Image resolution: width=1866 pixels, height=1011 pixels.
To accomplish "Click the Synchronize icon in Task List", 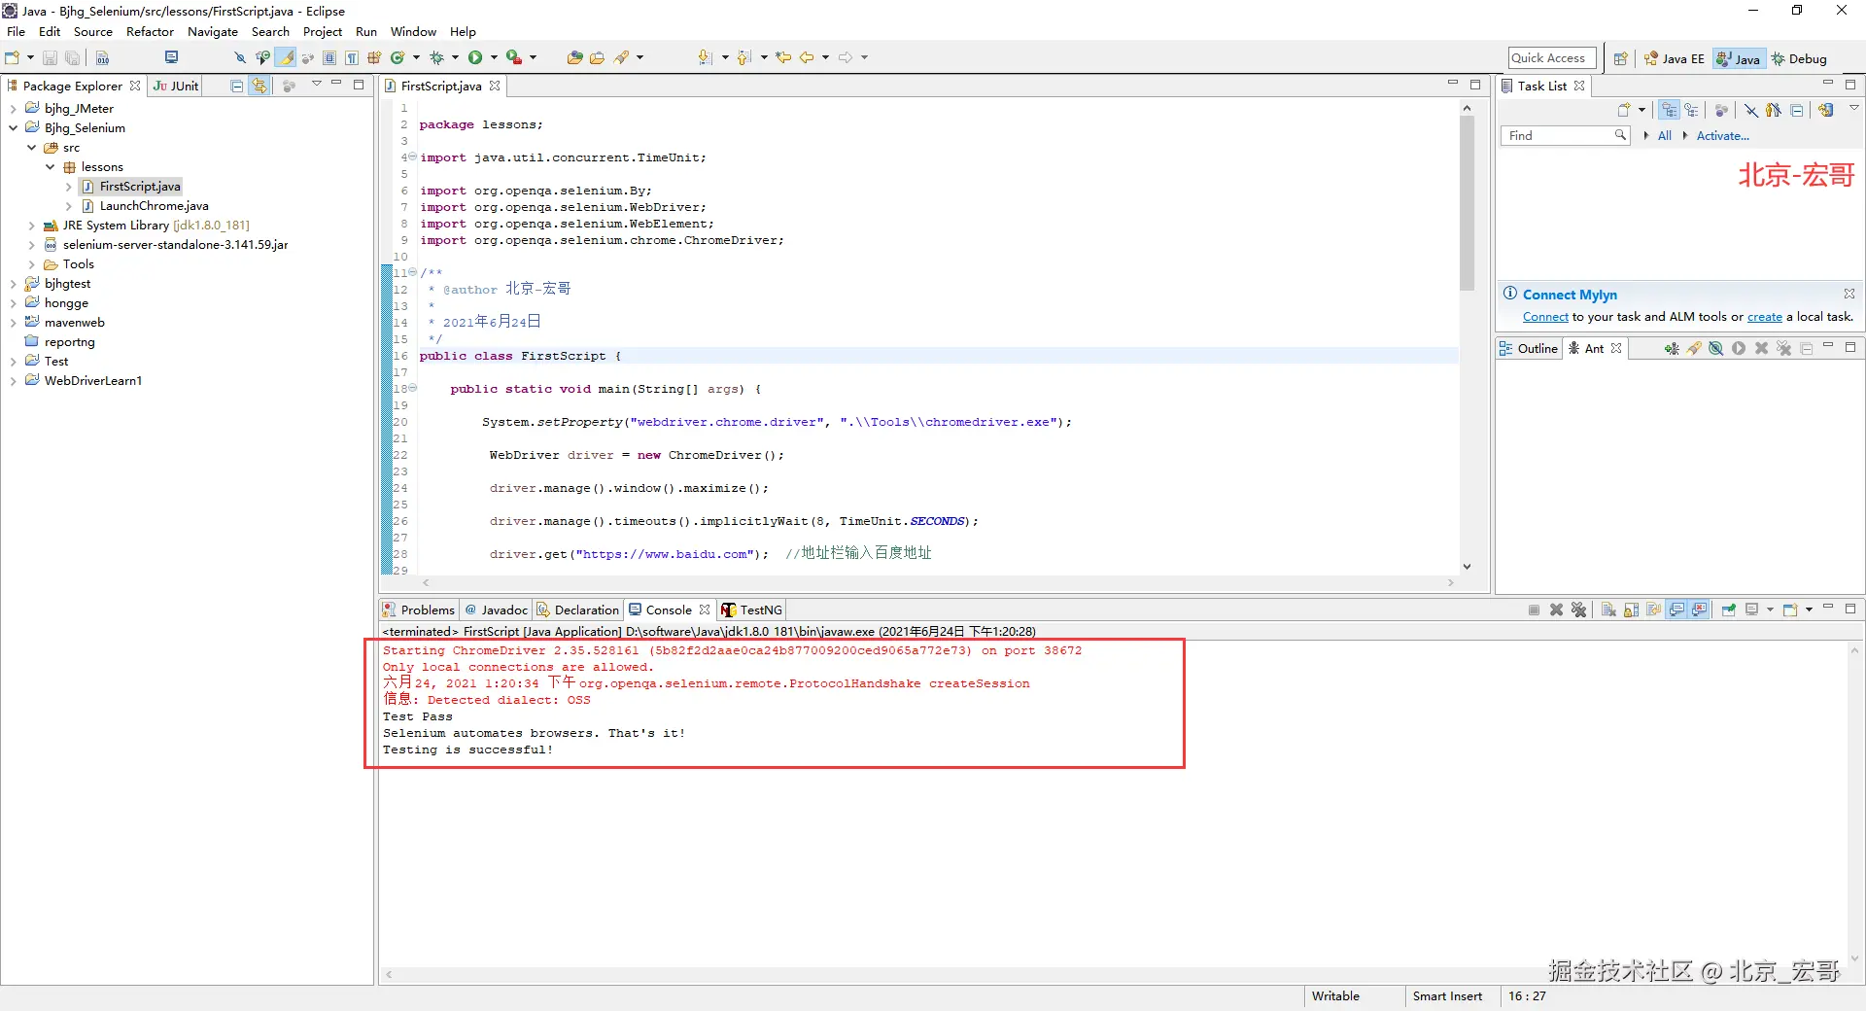I will coord(1825,110).
